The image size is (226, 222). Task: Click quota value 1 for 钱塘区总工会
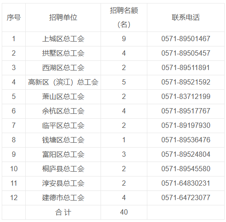(124, 140)
